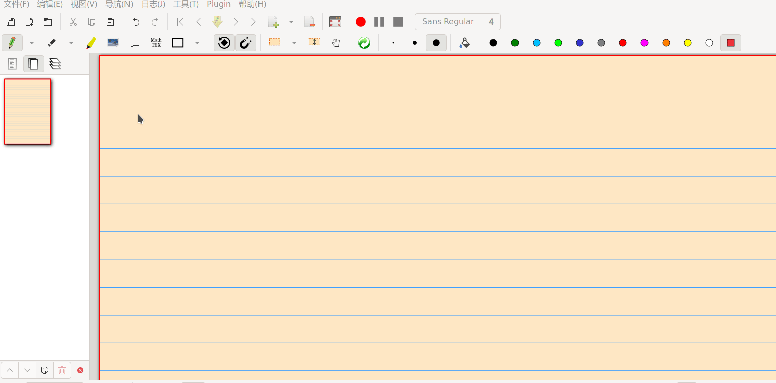This screenshot has width=776, height=383.
Task: Open the insert page dropdown arrow
Action: click(291, 22)
